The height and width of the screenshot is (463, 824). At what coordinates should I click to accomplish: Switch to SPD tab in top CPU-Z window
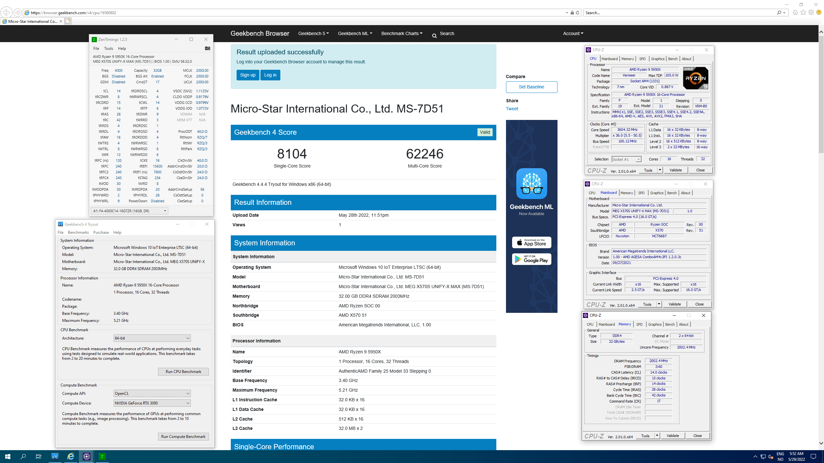[x=642, y=59]
